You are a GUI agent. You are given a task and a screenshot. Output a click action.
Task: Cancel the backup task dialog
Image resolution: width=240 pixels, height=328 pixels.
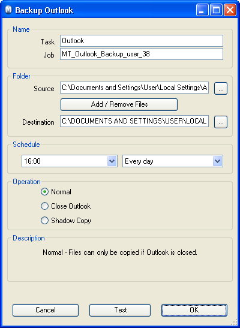click(46, 310)
